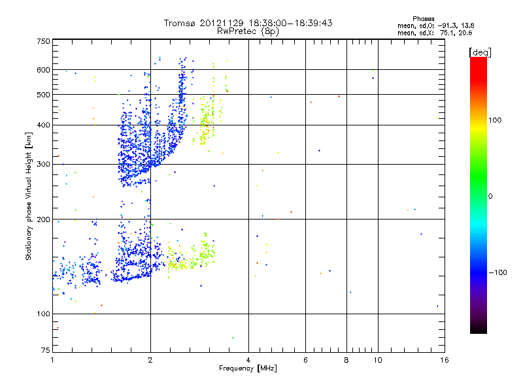523x392 pixels.
Task: Click the x-axis label '8'
Action: pyautogui.click(x=346, y=360)
